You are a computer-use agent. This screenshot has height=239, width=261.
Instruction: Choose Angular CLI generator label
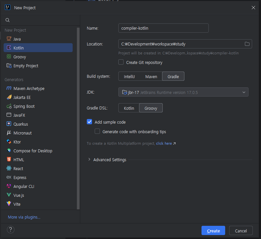coord(24,187)
